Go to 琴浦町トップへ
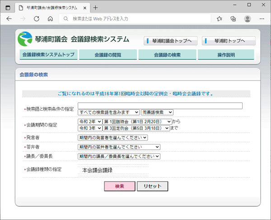This screenshot has height=220, width=271. coord(229,41)
